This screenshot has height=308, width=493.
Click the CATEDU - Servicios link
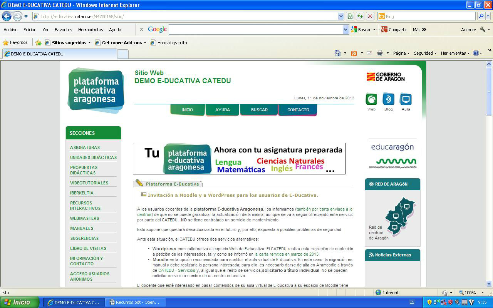(x=176, y=270)
